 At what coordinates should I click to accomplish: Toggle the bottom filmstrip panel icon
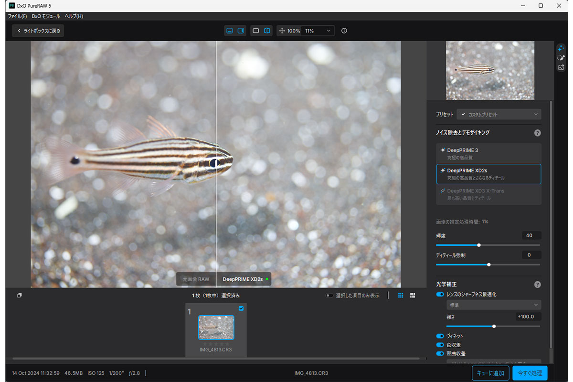coord(230,31)
